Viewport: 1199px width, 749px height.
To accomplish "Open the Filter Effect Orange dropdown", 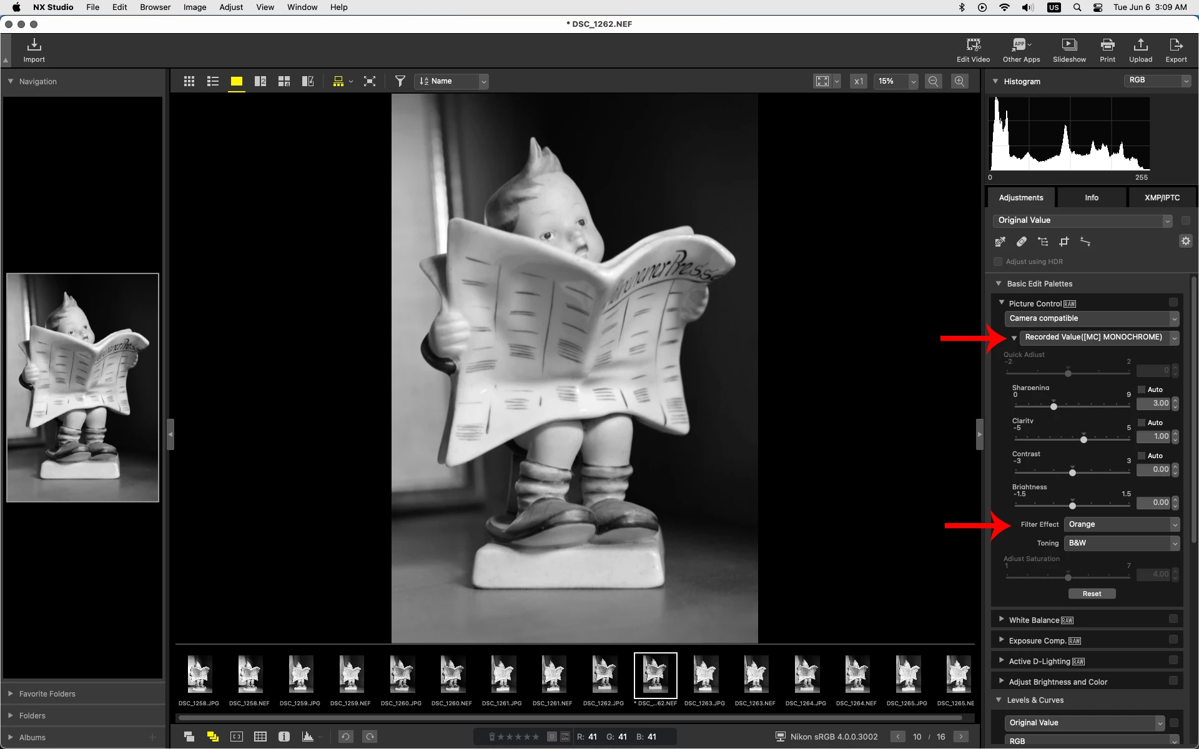I will [1122, 524].
